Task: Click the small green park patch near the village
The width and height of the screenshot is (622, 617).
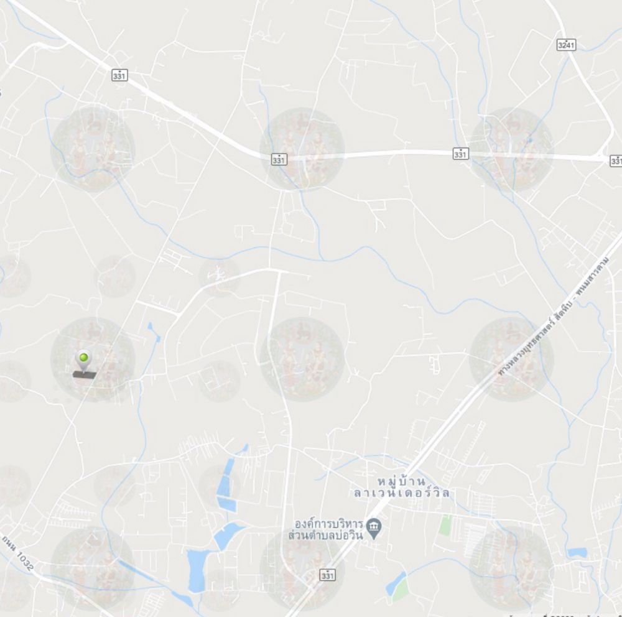Action: point(446,524)
